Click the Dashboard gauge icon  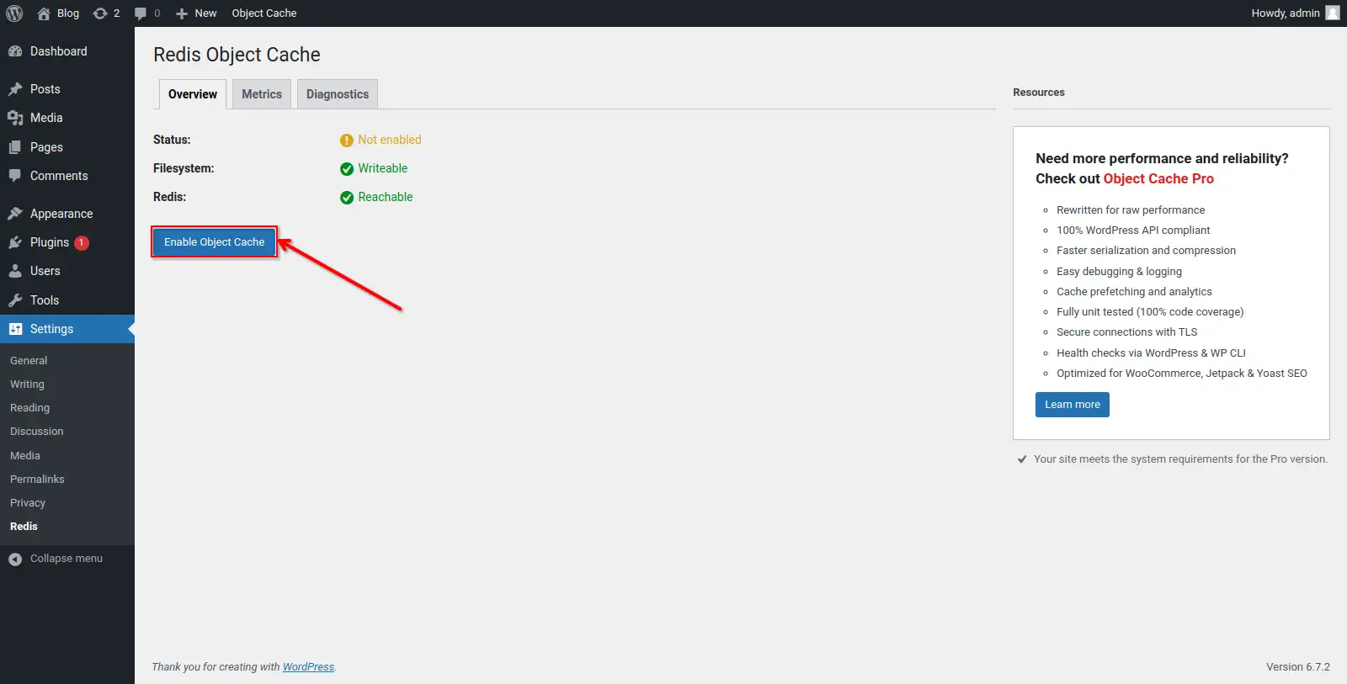coord(15,51)
